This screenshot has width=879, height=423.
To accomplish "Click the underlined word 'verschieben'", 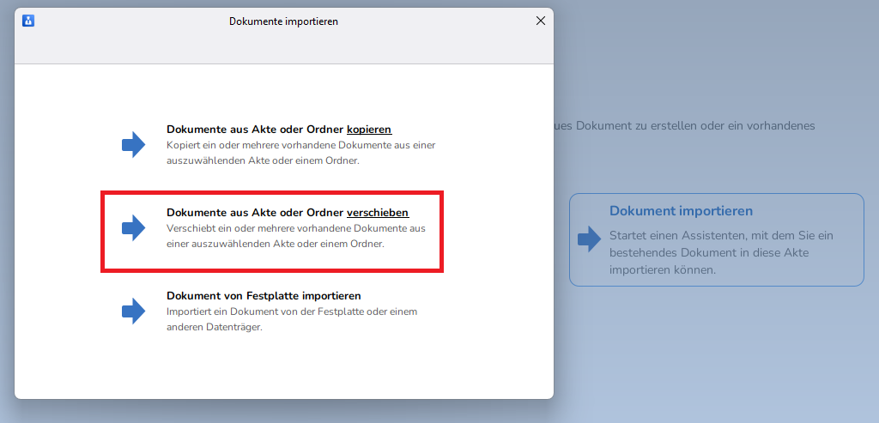I will (377, 213).
